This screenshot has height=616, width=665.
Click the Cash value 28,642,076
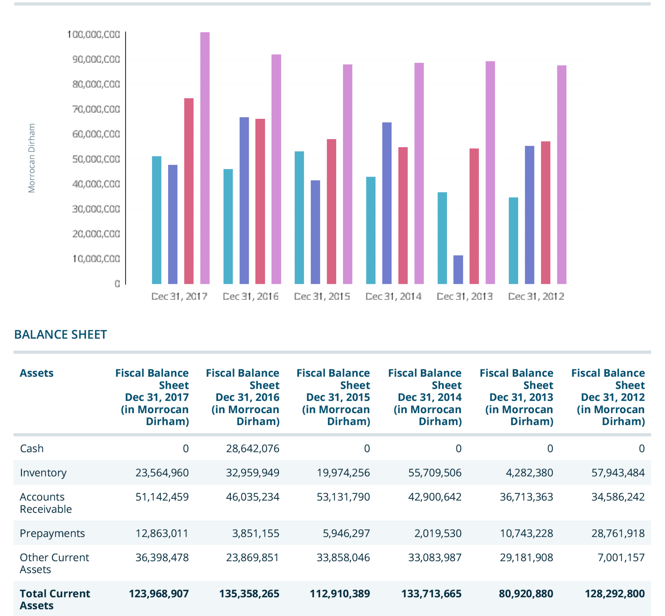(253, 449)
